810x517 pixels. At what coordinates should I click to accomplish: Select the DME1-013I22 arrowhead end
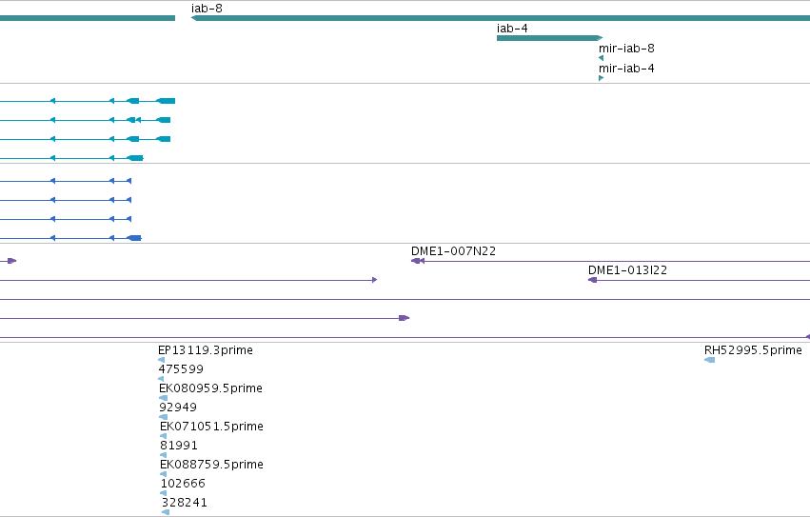[593, 280]
